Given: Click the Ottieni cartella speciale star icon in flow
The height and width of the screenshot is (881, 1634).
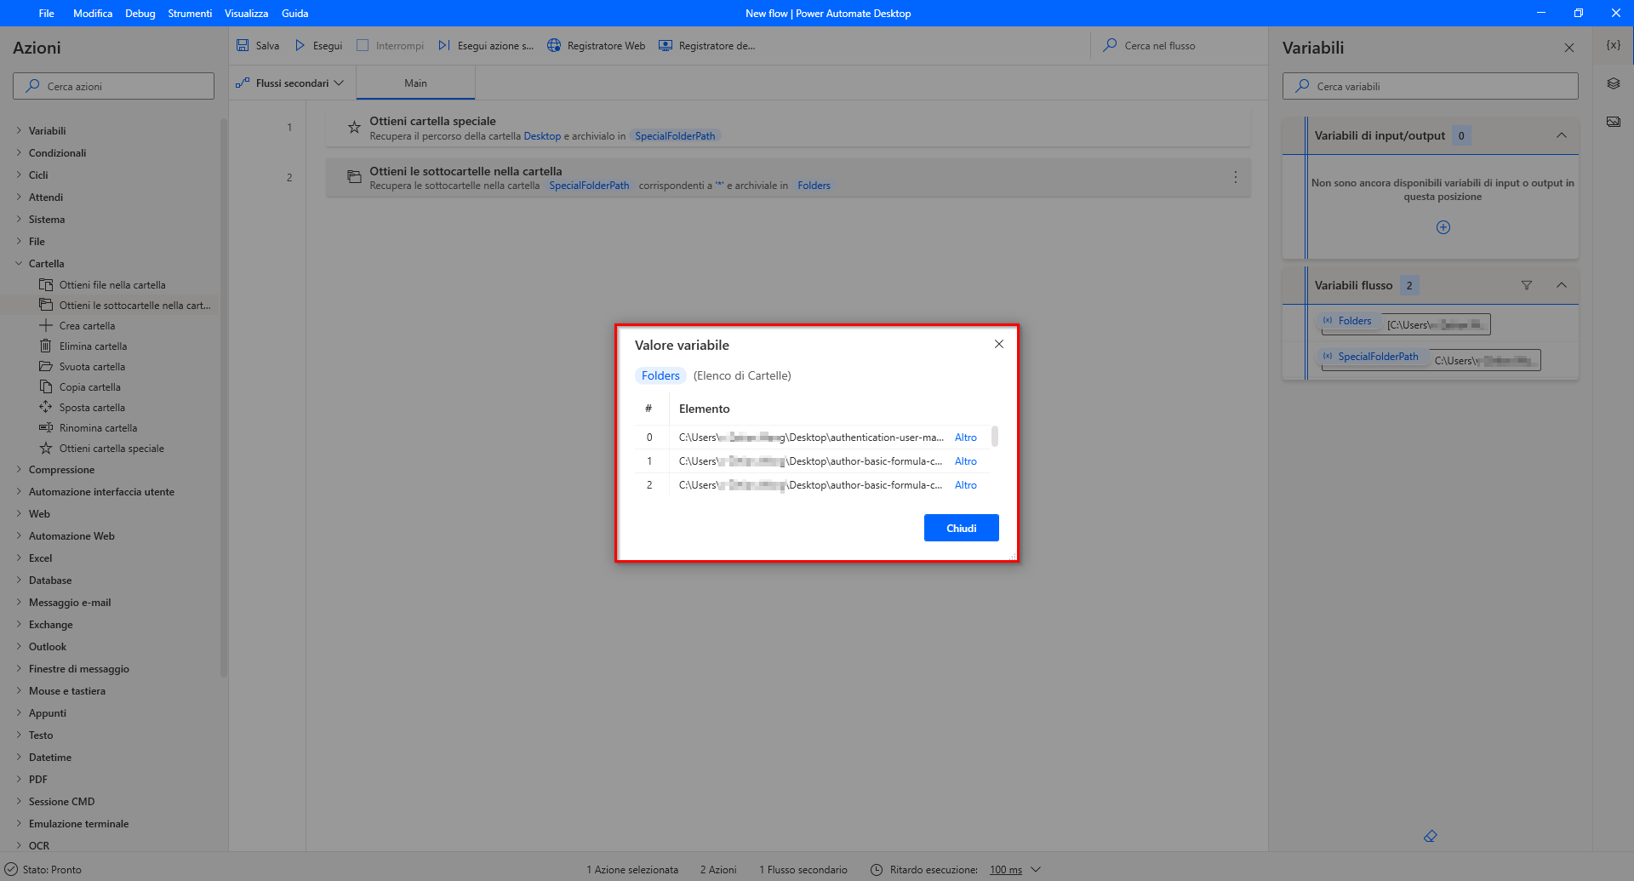Looking at the screenshot, I should [354, 128].
